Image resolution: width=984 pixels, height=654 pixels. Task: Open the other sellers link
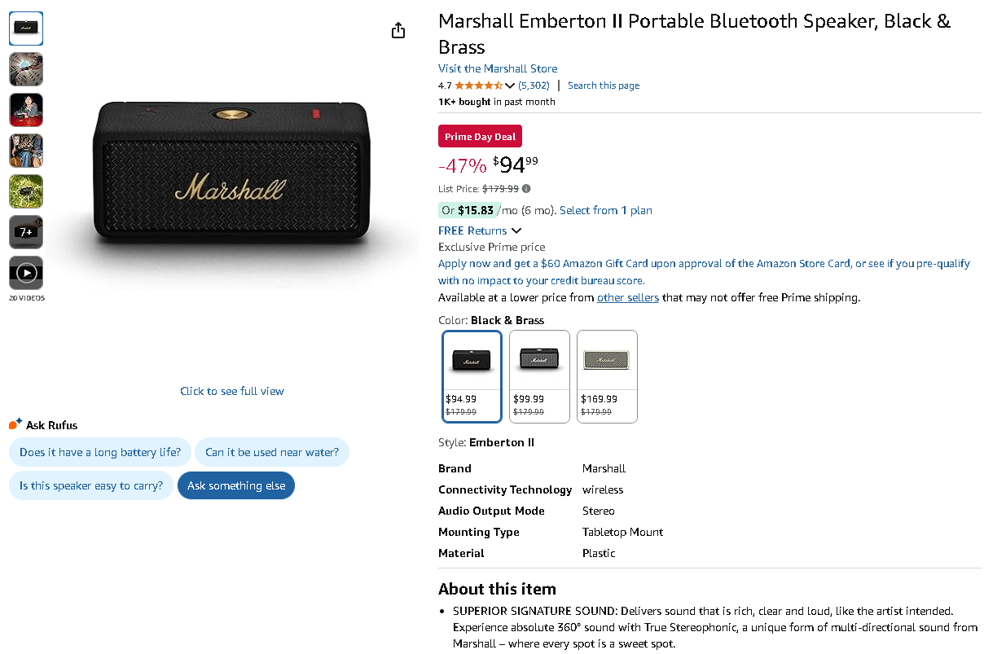(x=627, y=297)
